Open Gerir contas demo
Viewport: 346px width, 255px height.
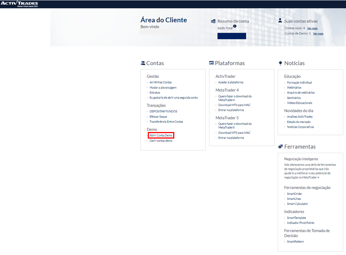[161, 141]
